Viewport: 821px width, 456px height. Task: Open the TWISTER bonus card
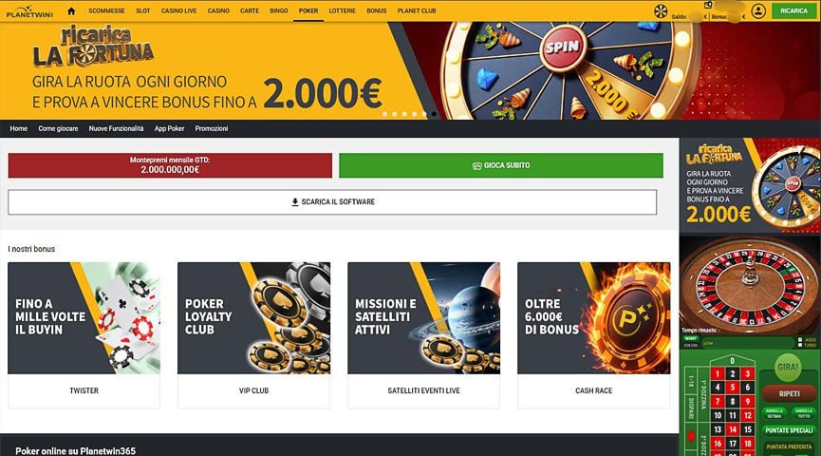[x=84, y=335]
